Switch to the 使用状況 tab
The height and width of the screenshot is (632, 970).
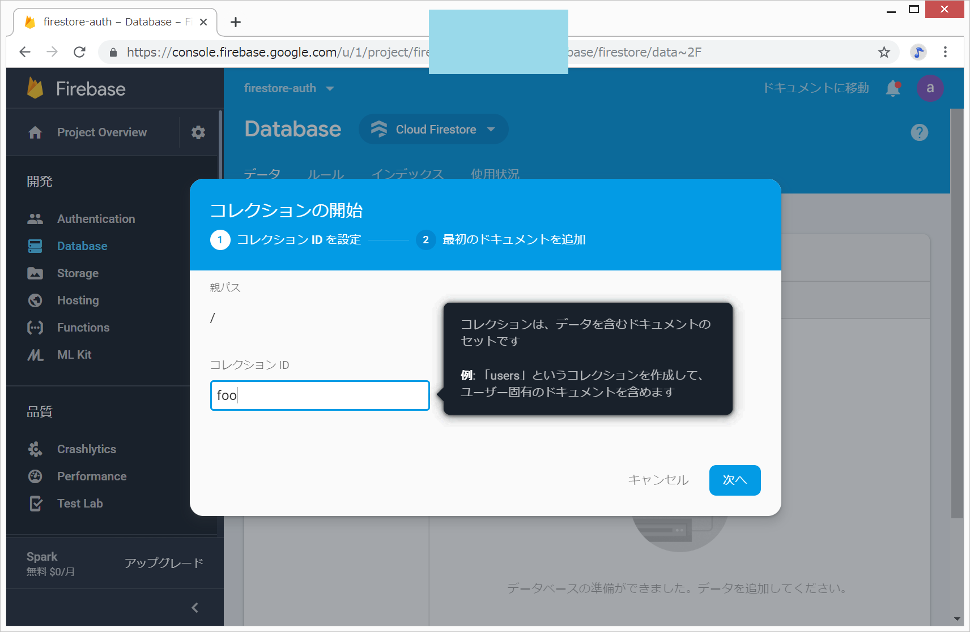(495, 174)
